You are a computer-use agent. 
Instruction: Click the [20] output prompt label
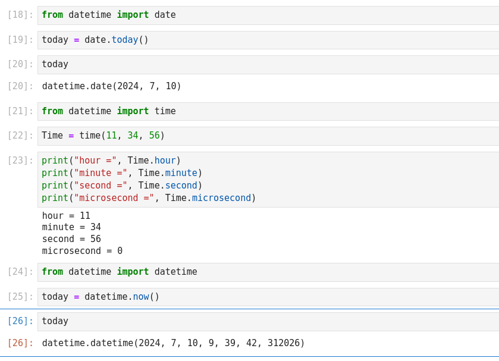tap(20, 86)
